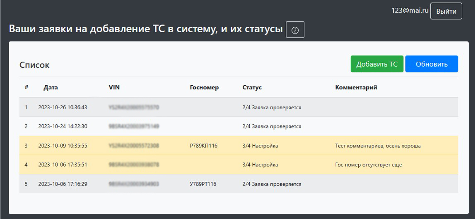Click the license plate Р789КП116

coord(204,146)
